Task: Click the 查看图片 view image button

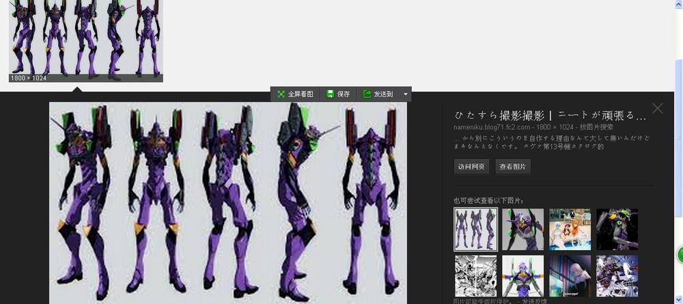Action: (x=513, y=167)
